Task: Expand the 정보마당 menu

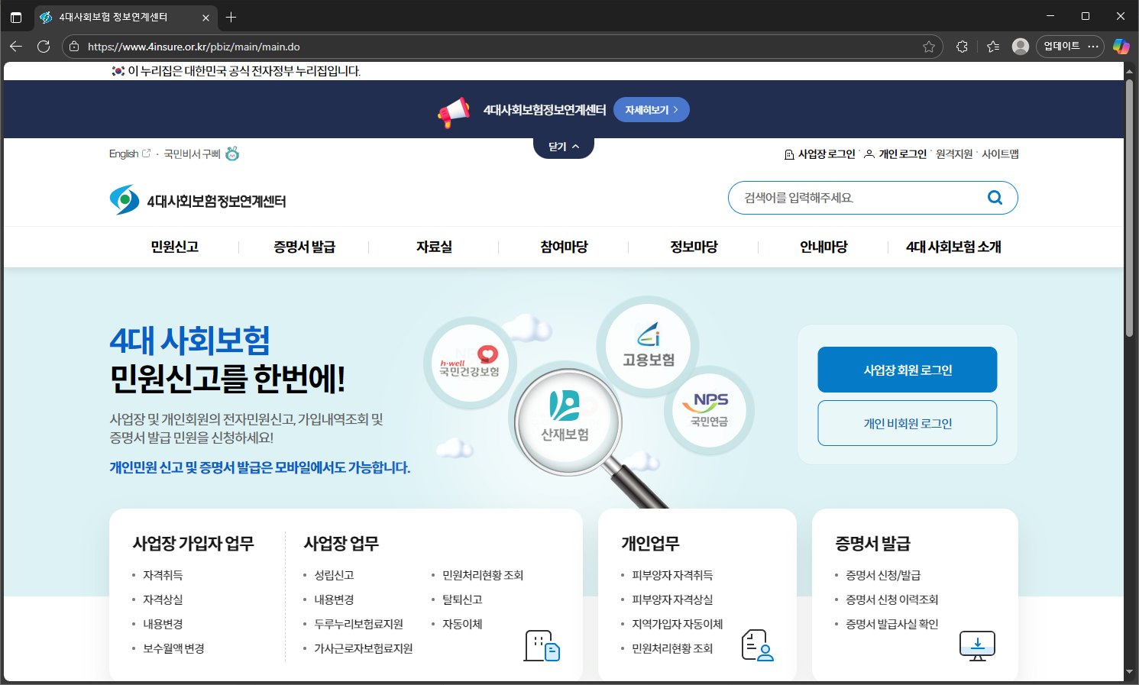Action: coord(694,247)
